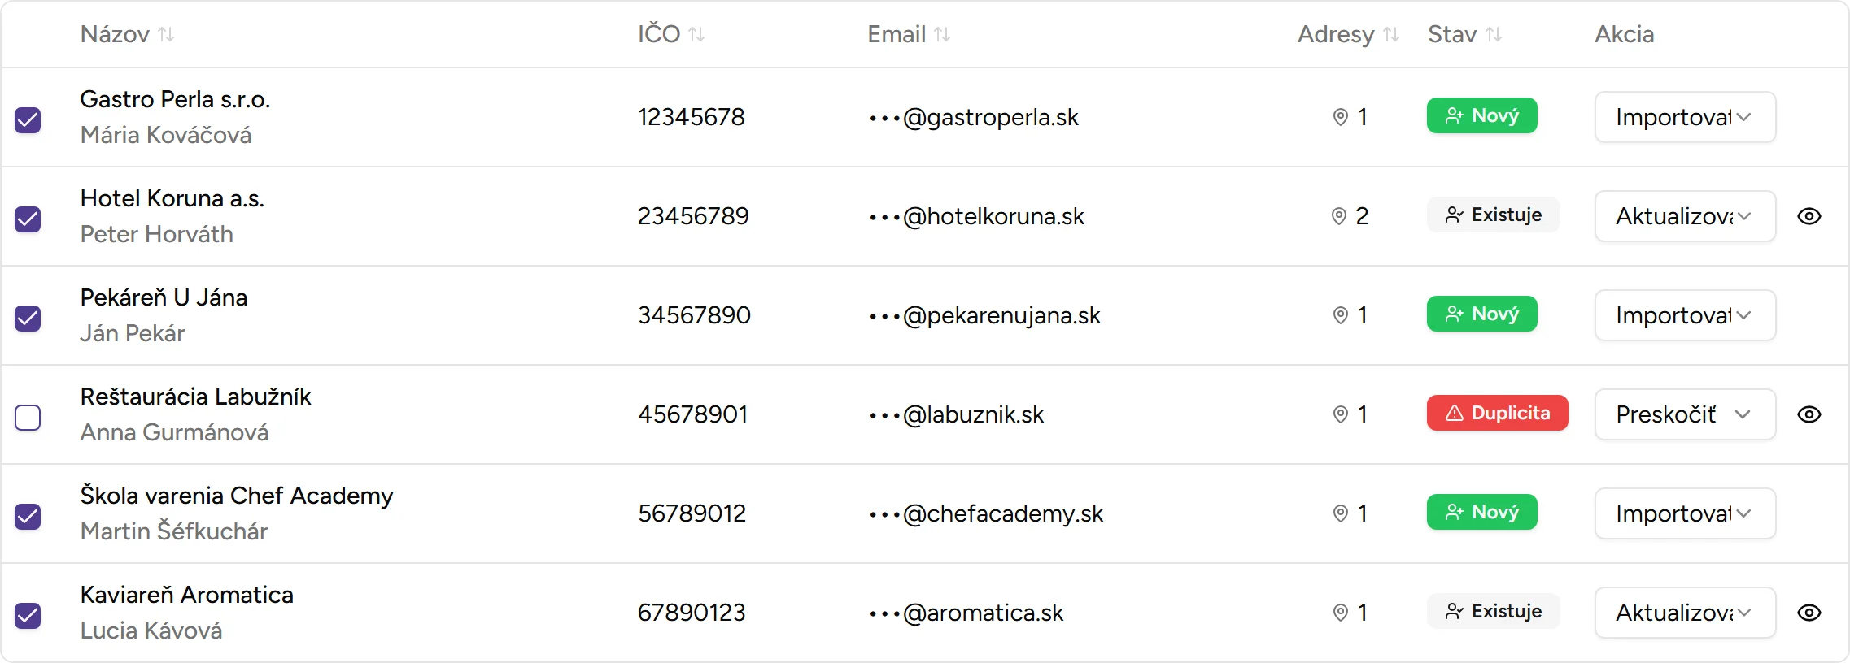Click the sort icon beside Email header
Image resolution: width=1850 pixels, height=663 pixels.
tap(942, 34)
